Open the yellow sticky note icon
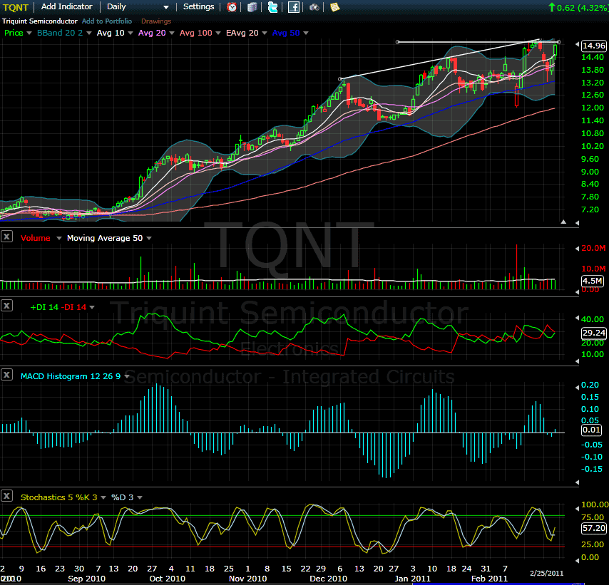The height and width of the screenshot is (585, 609). coord(334,7)
